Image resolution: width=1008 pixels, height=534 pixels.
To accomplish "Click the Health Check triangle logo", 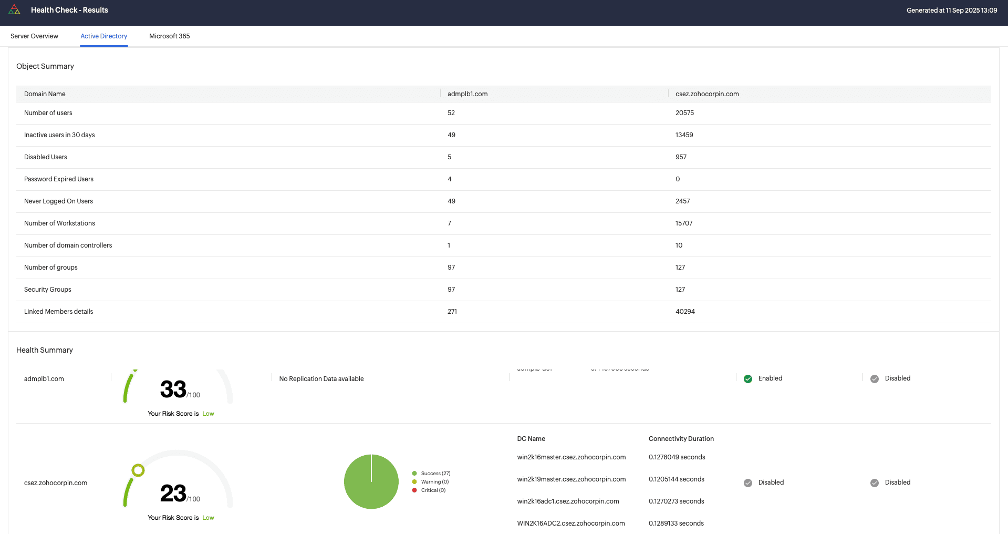I will click(15, 9).
